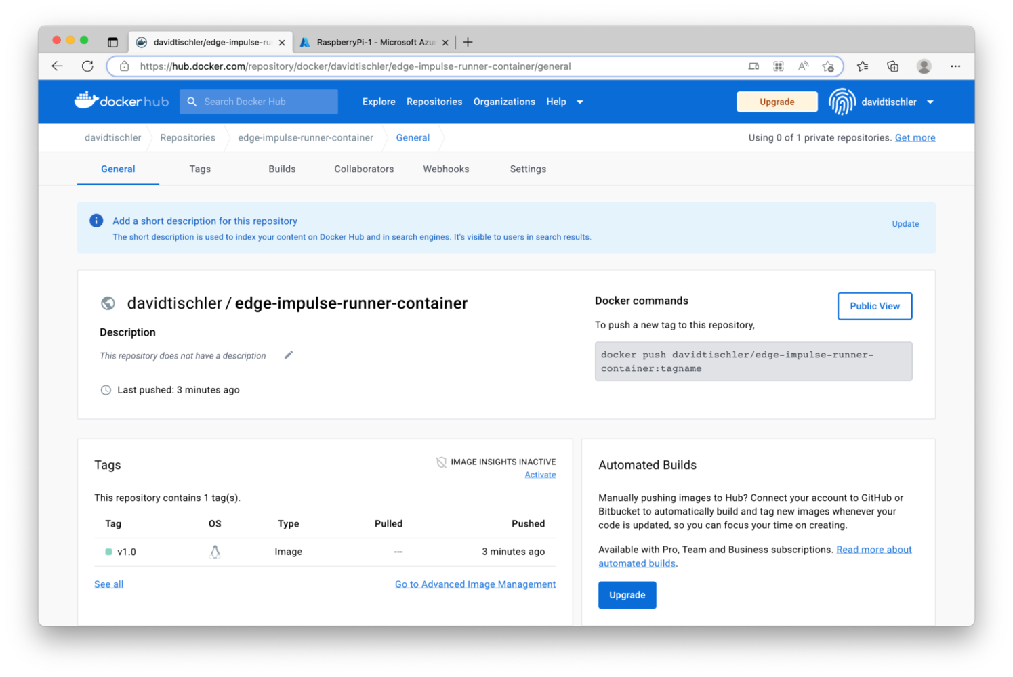Open Repositories in the top navigation
This screenshot has width=1013, height=677.
click(434, 102)
